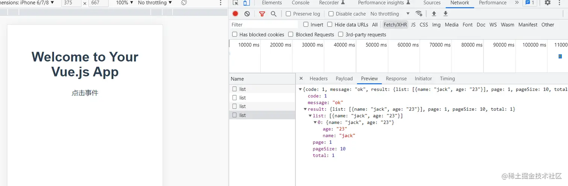Image resolution: width=568 pixels, height=186 pixels.
Task: Select the Fetch/XHR request type filter
Action: point(395,24)
